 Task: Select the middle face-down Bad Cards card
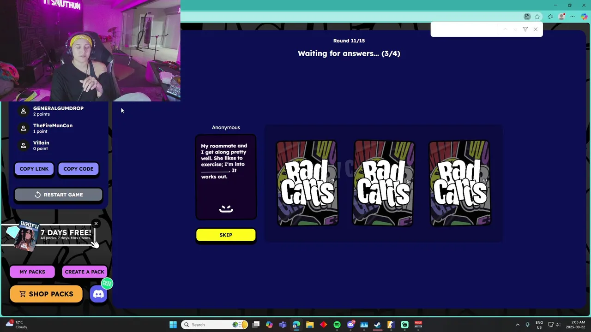click(384, 184)
